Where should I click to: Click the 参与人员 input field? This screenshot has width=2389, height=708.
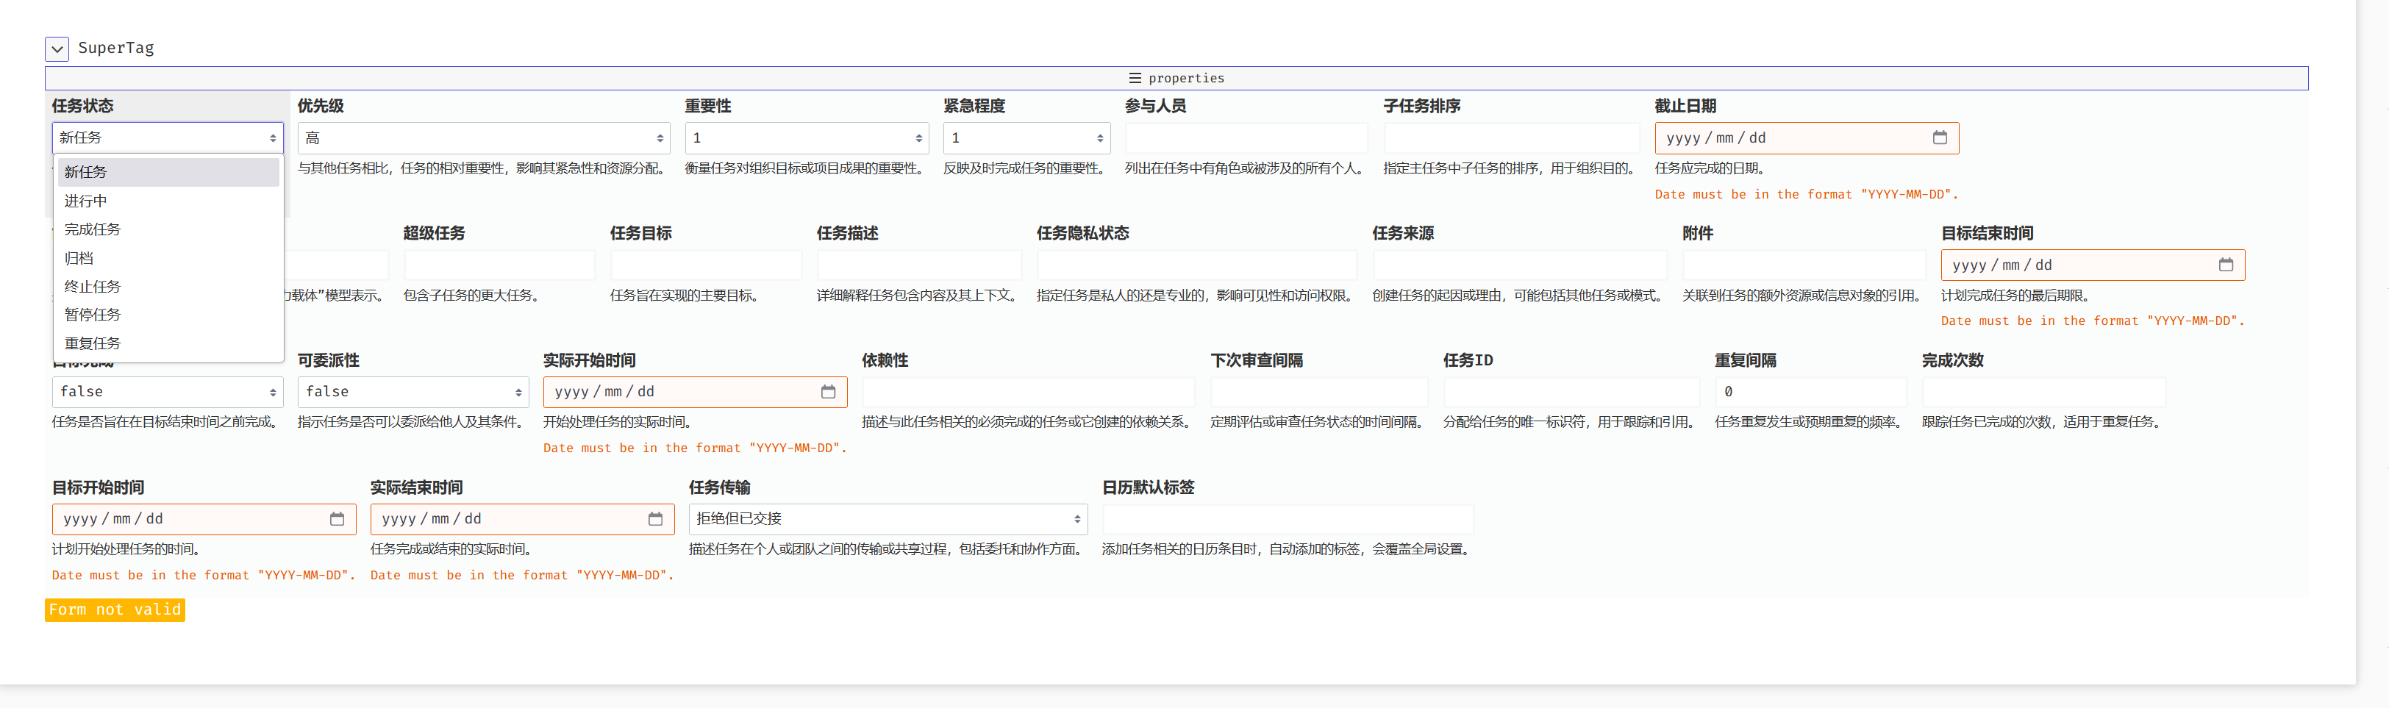(x=1246, y=138)
